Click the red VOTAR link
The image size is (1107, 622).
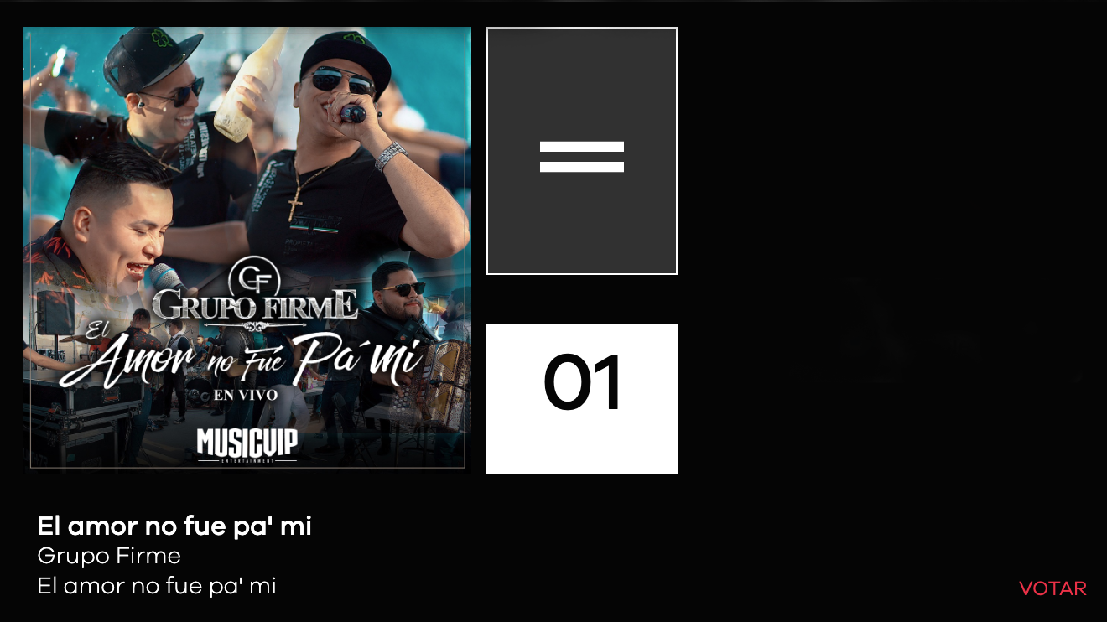(x=1052, y=588)
